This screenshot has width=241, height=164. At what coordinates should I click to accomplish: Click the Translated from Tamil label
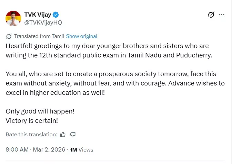[39, 36]
